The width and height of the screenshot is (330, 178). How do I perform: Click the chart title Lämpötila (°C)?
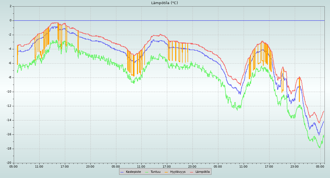164,3
